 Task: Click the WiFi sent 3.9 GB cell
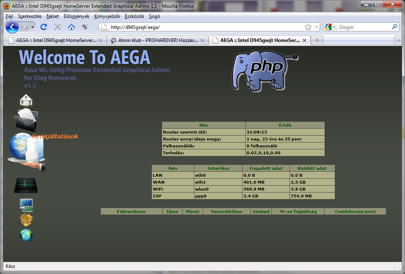pos(312,189)
